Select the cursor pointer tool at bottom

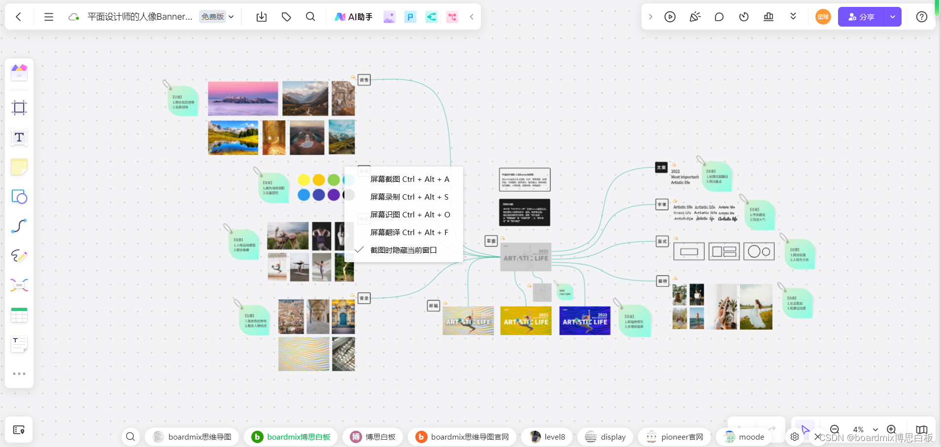(x=805, y=430)
